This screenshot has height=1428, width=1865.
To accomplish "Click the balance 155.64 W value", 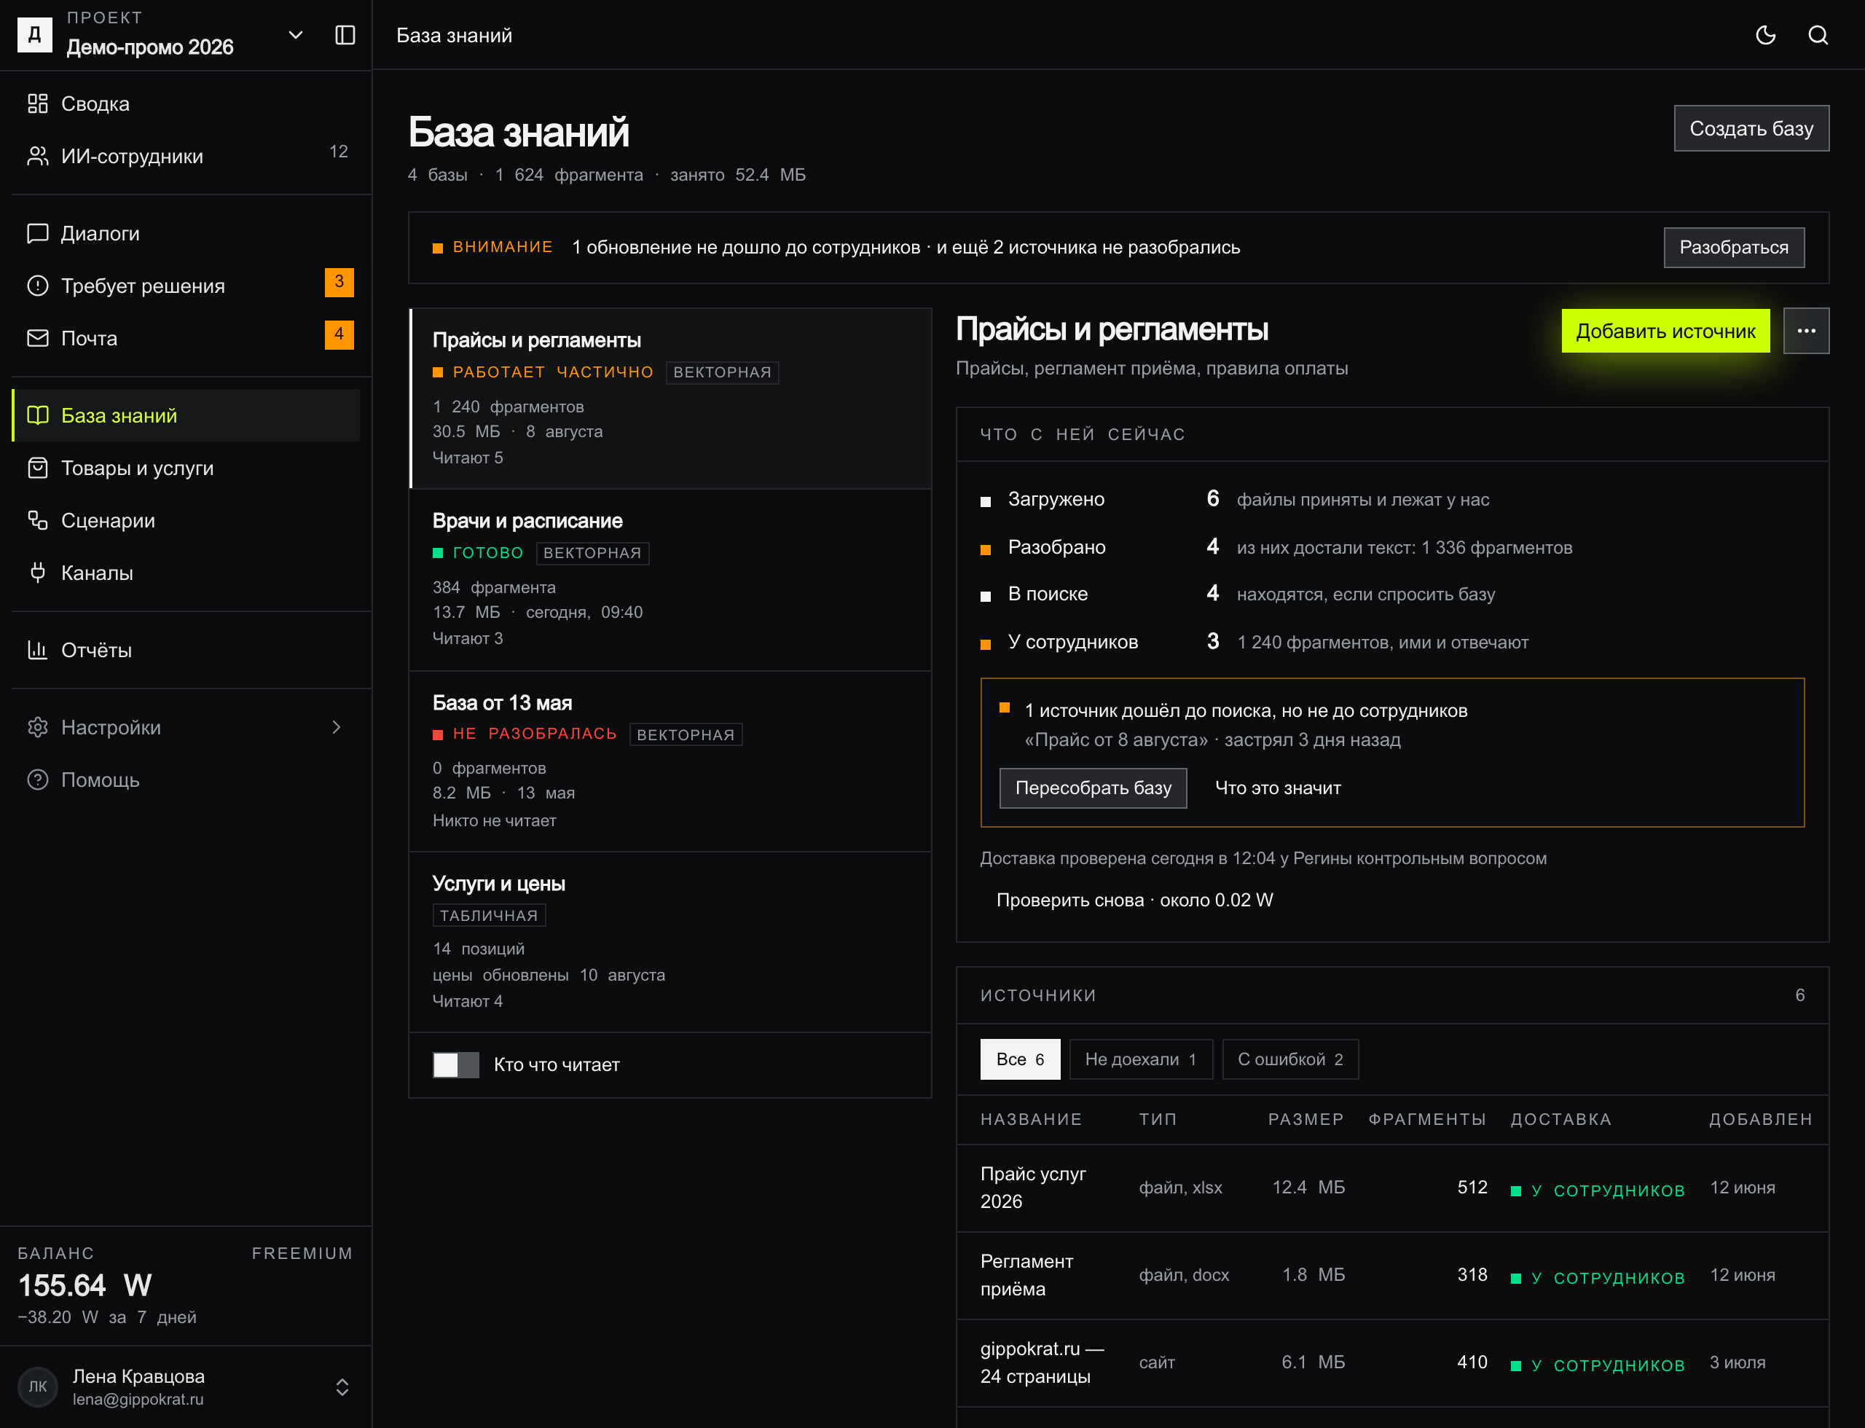I will pos(85,1285).
